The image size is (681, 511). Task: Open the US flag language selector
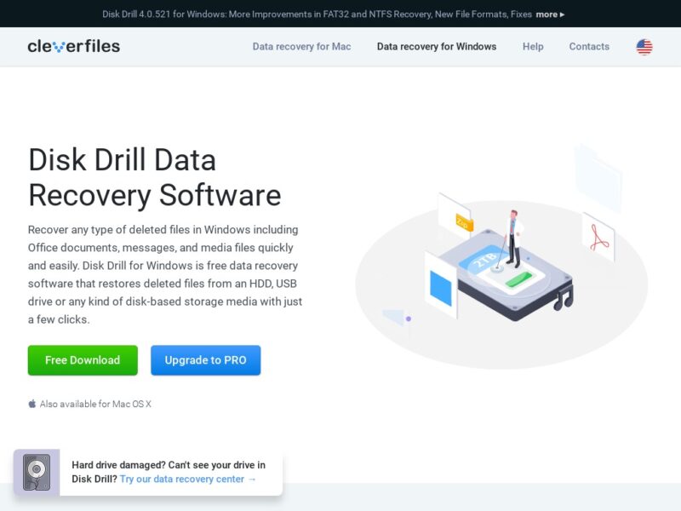(x=644, y=47)
